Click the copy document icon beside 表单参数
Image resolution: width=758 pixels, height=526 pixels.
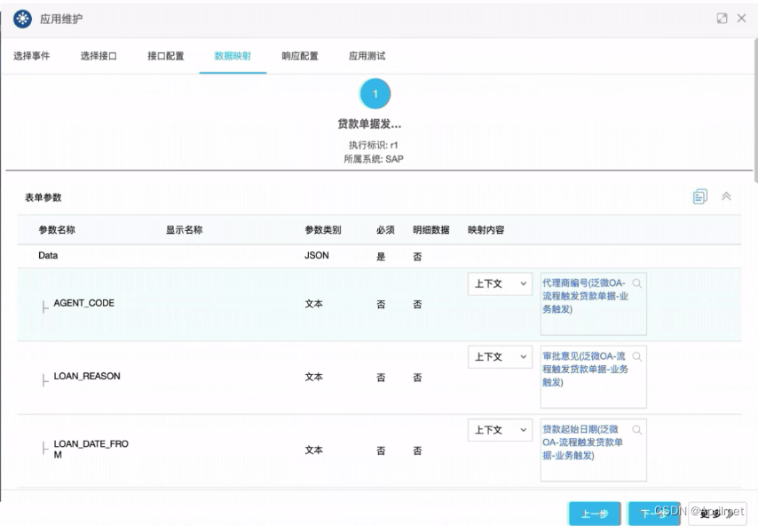[700, 196]
